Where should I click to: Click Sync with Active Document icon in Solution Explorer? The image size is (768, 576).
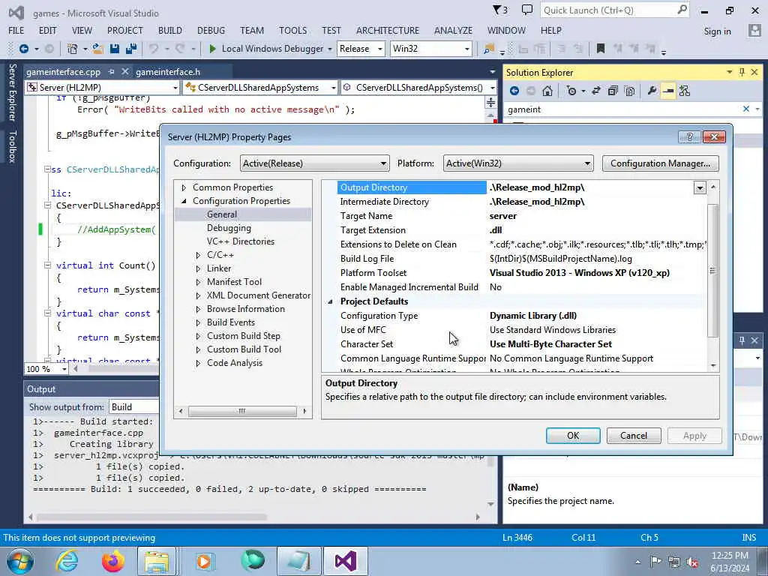[595, 91]
